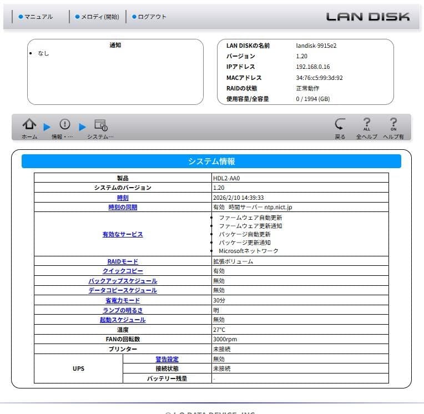Click the 温度 row label

coord(123,330)
